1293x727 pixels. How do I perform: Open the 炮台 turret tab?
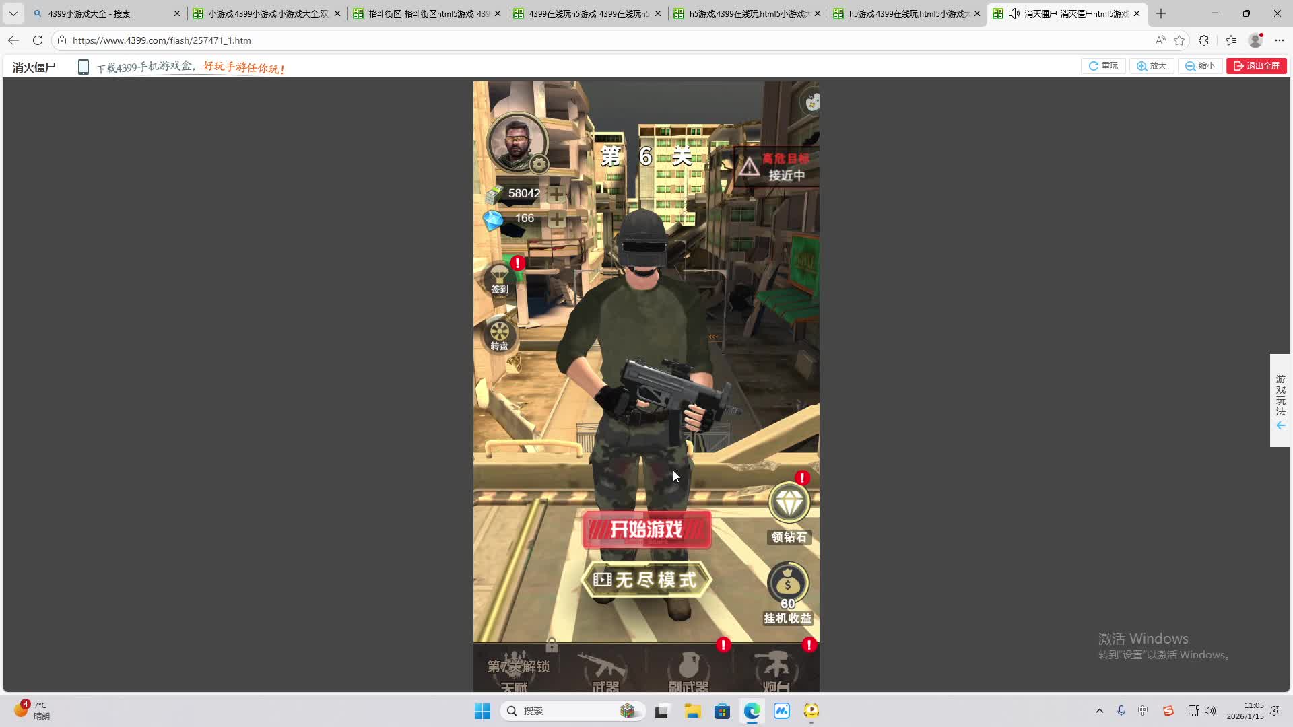coord(776,670)
